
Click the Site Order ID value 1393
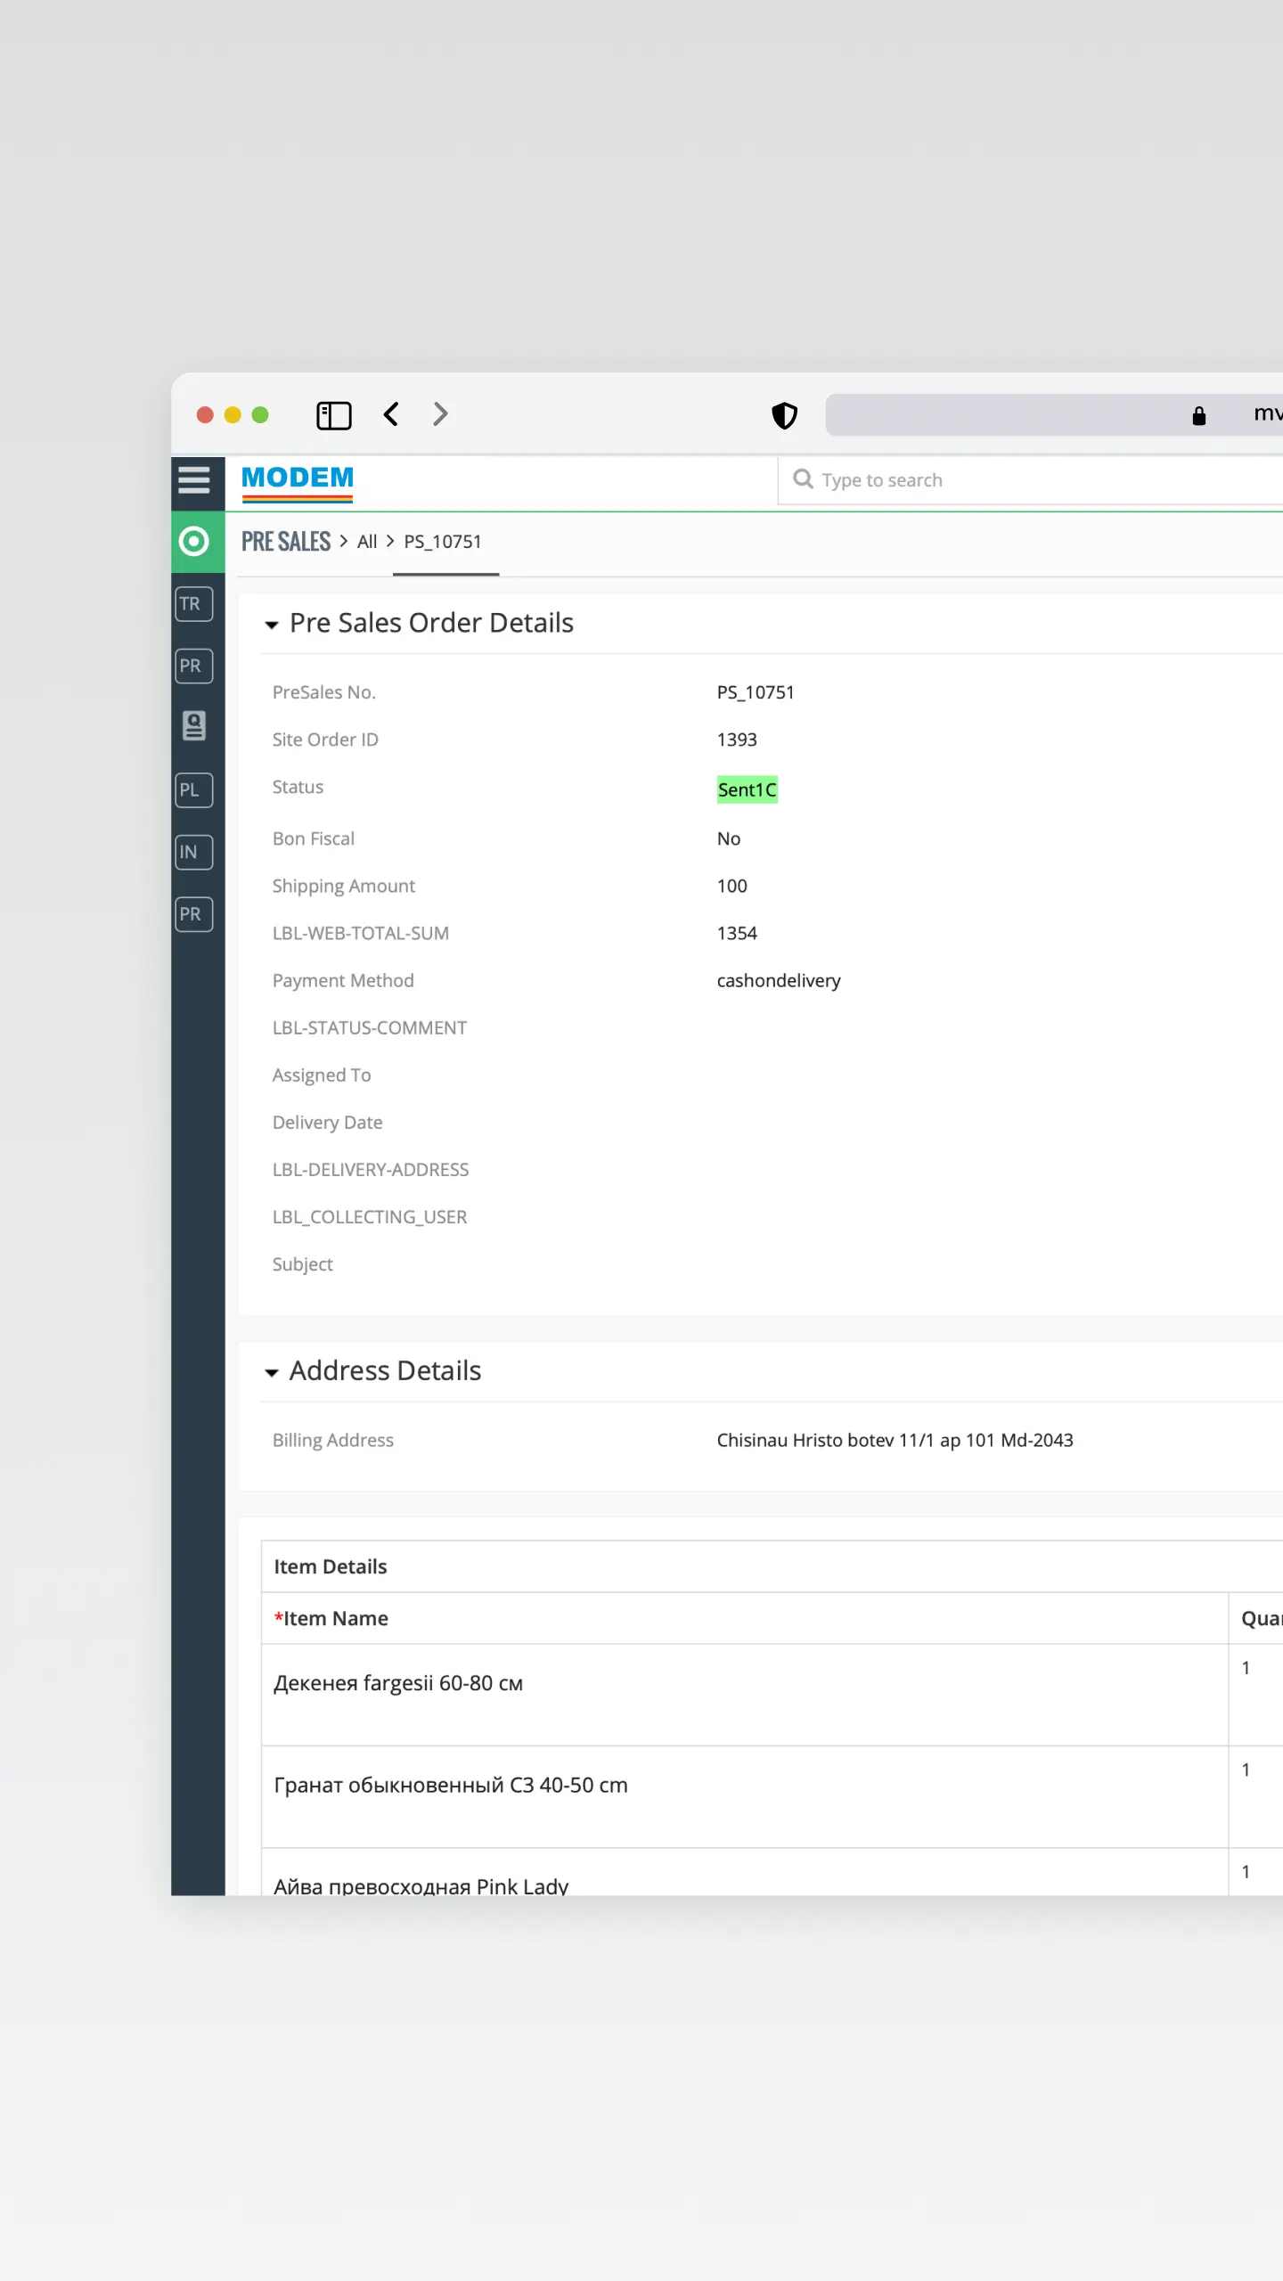(x=737, y=740)
